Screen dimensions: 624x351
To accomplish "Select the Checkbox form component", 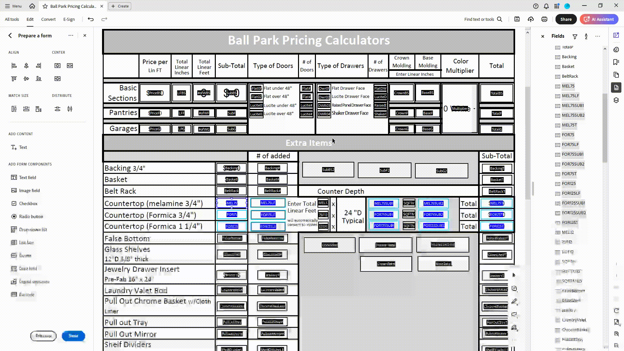I will point(28,203).
